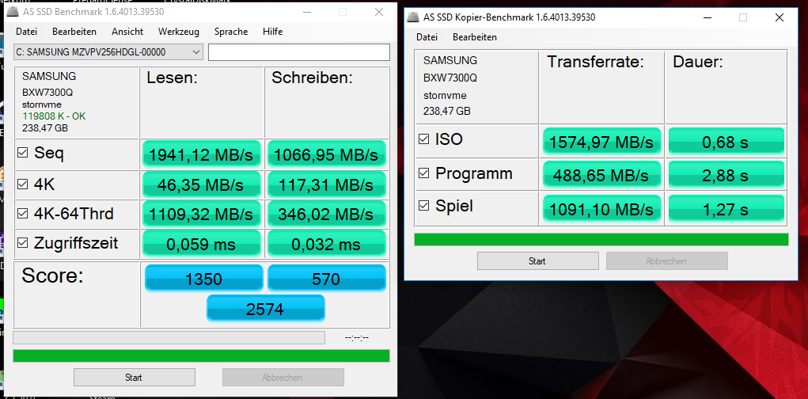
Task: Minimize the Kopier-Benchmark window
Action: pos(707,17)
